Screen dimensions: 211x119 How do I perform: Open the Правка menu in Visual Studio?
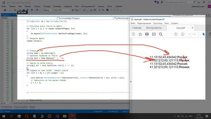[x=12, y=6]
